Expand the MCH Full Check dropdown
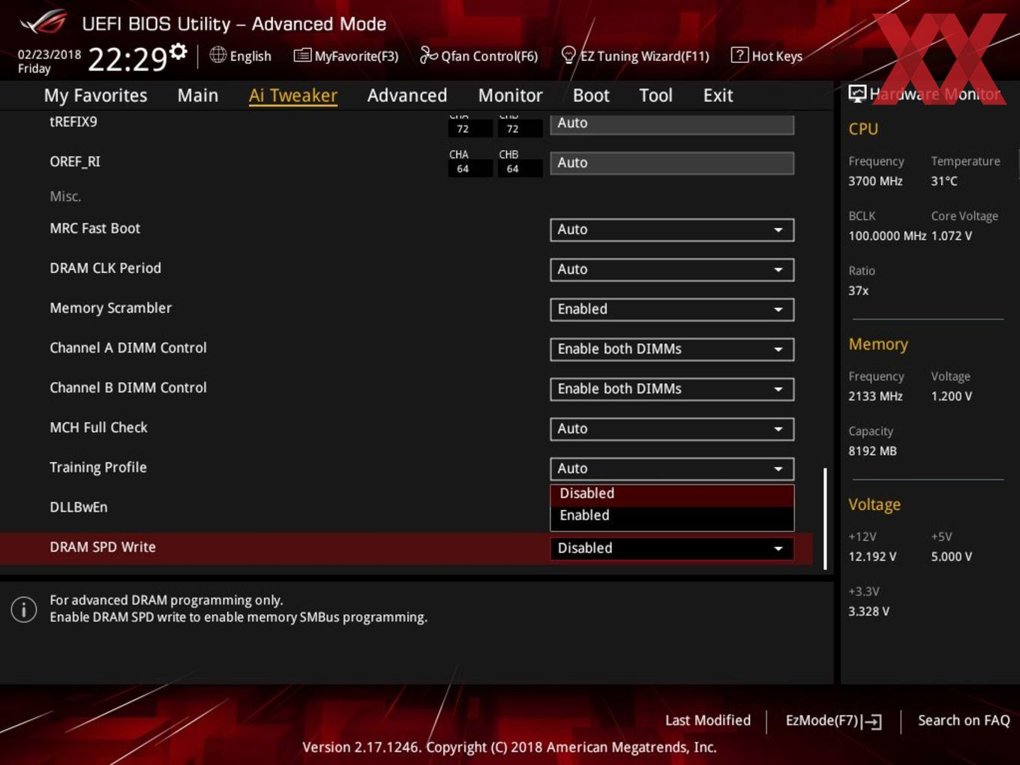Image resolution: width=1020 pixels, height=765 pixels. 672,428
